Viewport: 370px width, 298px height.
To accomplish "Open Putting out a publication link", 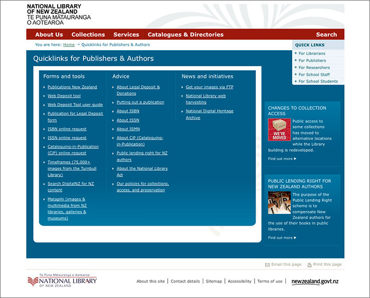I will 140,102.
